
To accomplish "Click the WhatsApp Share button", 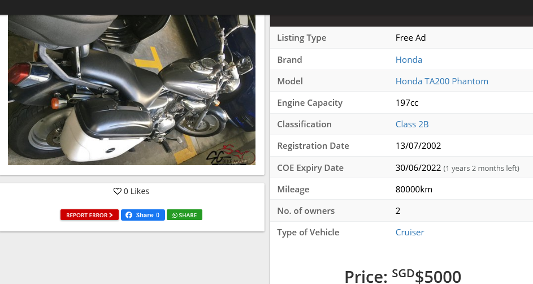I will point(184,215).
